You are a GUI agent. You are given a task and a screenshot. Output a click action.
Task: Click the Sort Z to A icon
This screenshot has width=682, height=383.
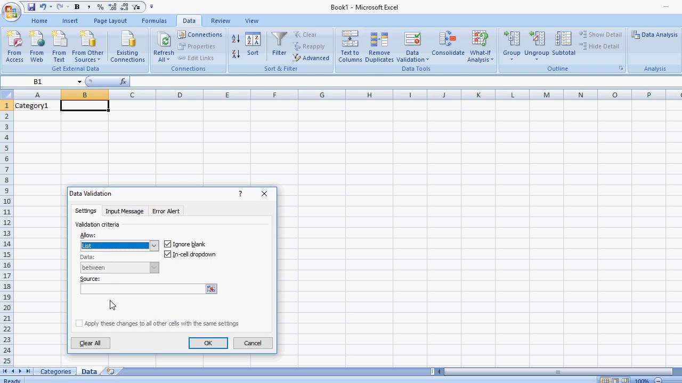tap(236, 54)
